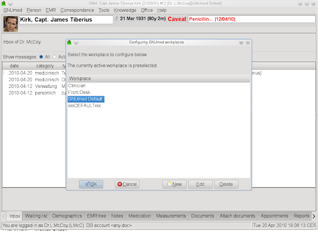Open the Office menu
Viewport: 318px width, 231px height.
(x=147, y=10)
